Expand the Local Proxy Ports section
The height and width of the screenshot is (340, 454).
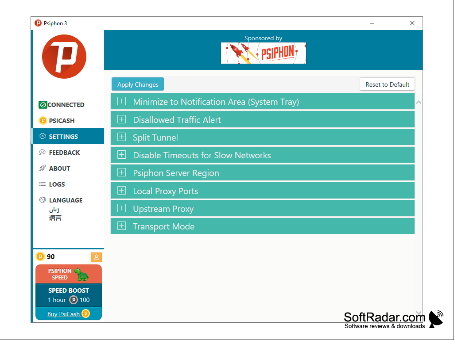point(263,191)
